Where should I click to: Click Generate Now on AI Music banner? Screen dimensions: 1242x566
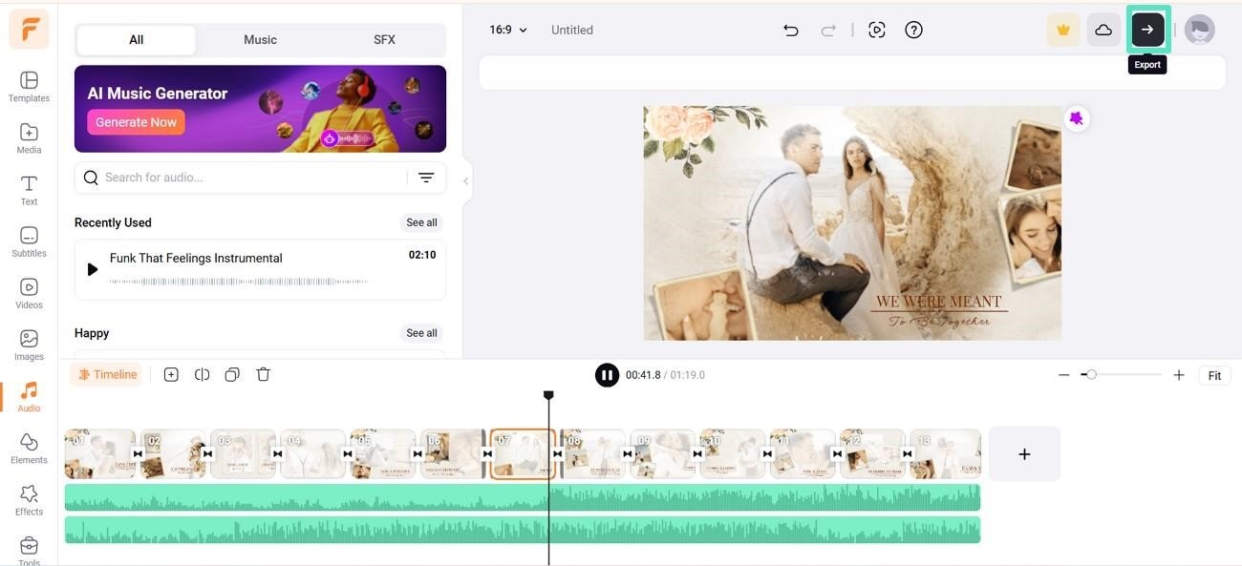pyautogui.click(x=136, y=122)
